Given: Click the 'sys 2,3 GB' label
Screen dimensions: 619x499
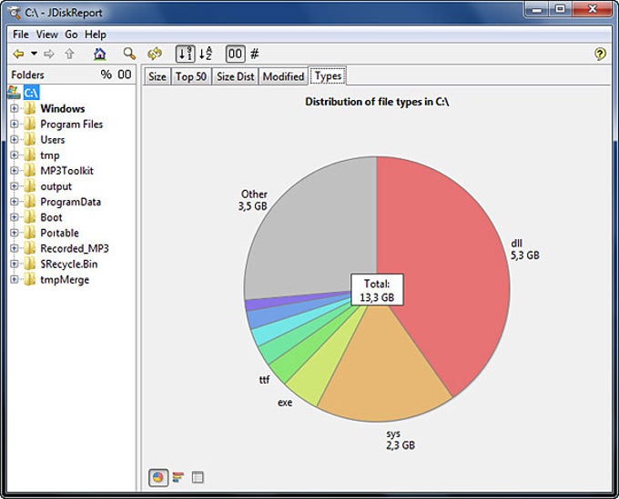Looking at the screenshot, I should click(401, 440).
